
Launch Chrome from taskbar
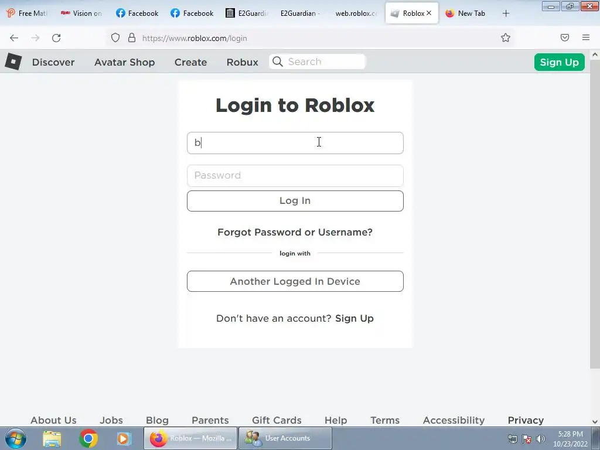pyautogui.click(x=88, y=438)
